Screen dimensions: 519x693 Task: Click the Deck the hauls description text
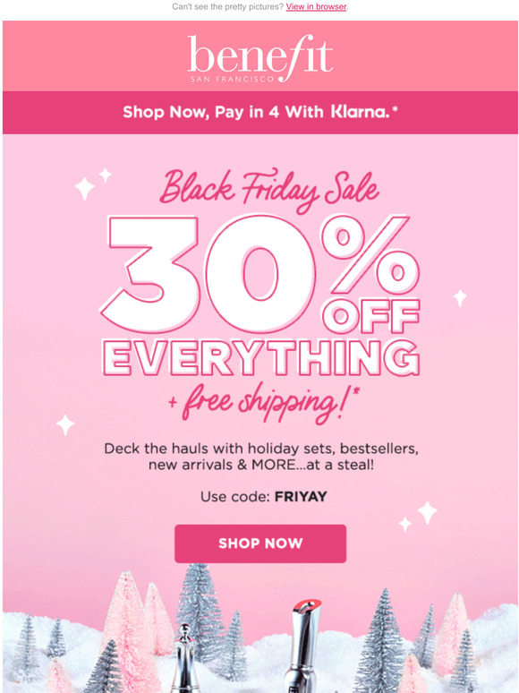pos(261,457)
